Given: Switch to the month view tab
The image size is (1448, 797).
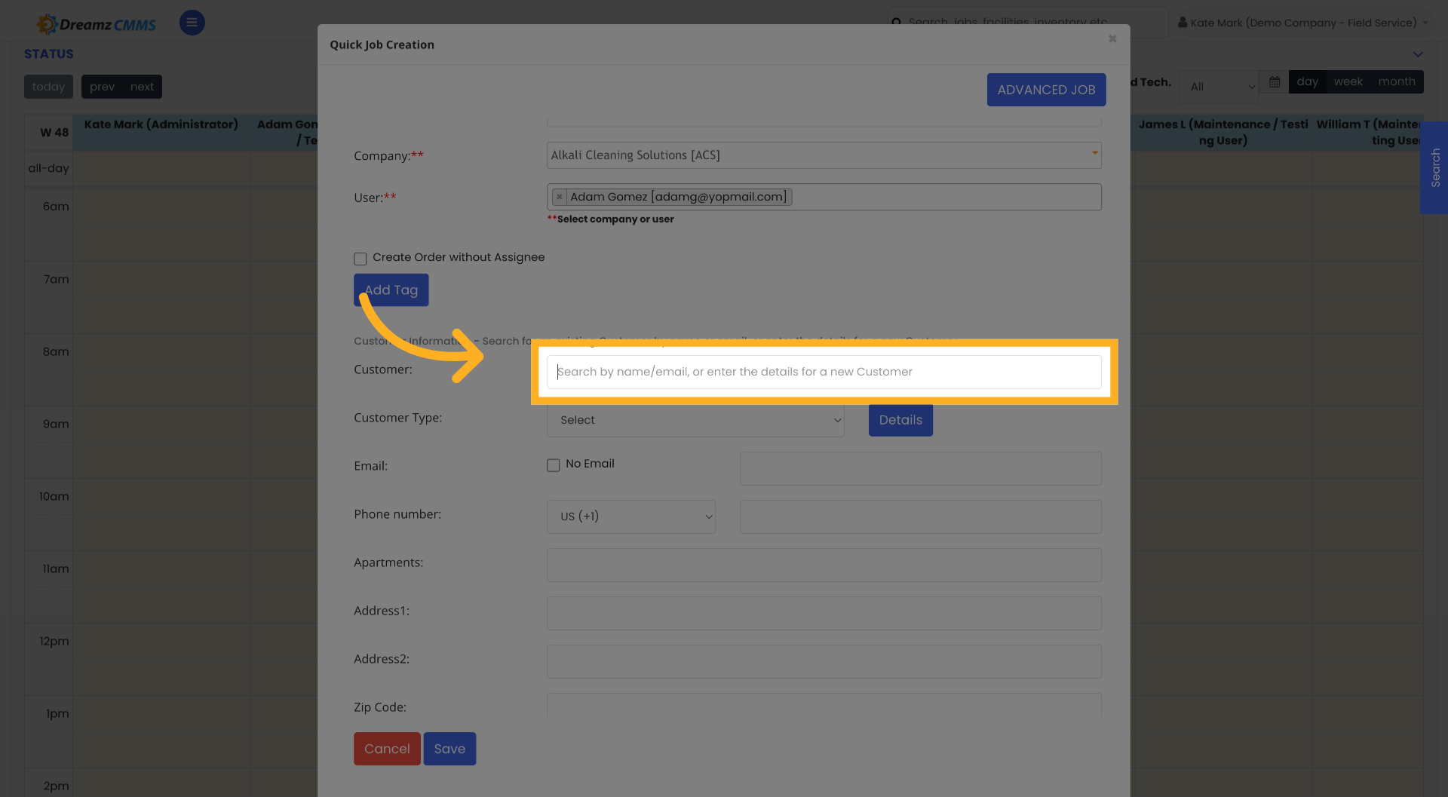Looking at the screenshot, I should (1397, 81).
